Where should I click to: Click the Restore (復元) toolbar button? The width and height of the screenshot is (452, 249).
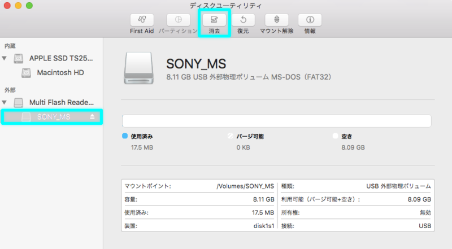[243, 20]
